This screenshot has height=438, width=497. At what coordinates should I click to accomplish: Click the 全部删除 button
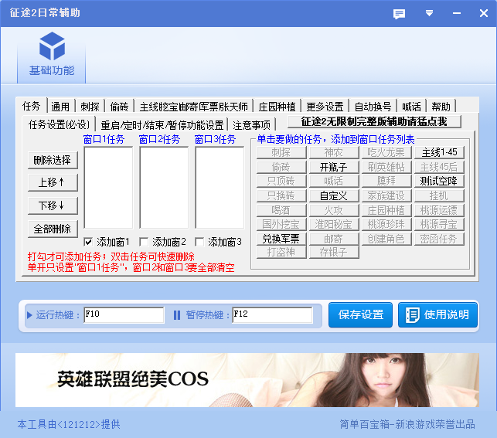click(53, 229)
